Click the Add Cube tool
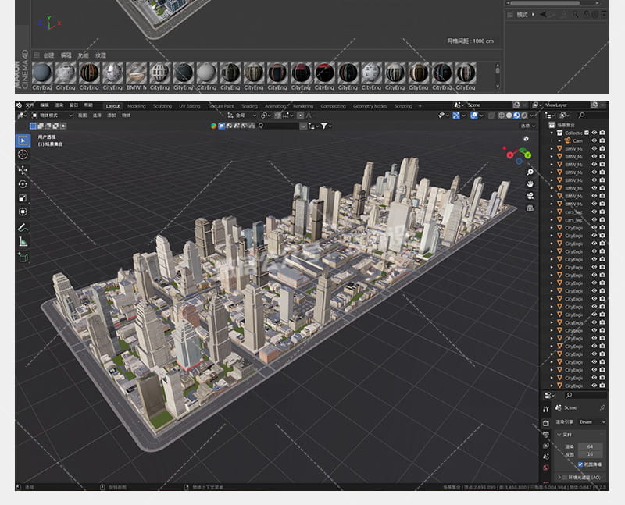Viewport: 625px width, 505px height. click(x=23, y=258)
